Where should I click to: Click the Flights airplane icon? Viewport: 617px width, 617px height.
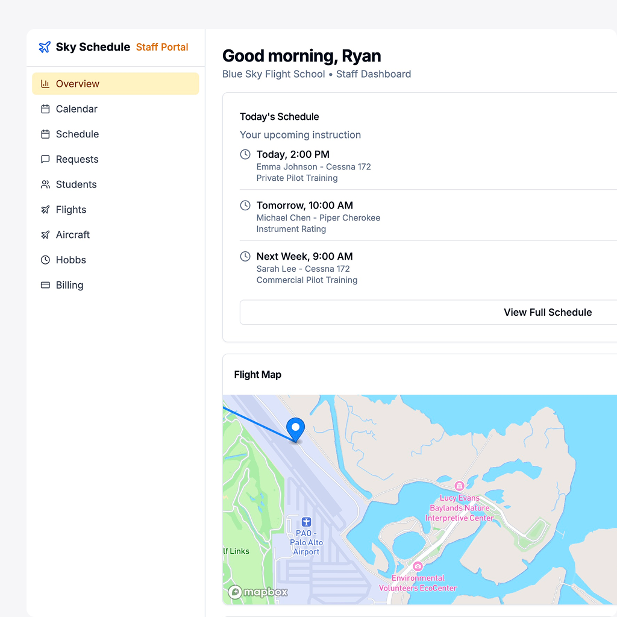pyautogui.click(x=45, y=209)
